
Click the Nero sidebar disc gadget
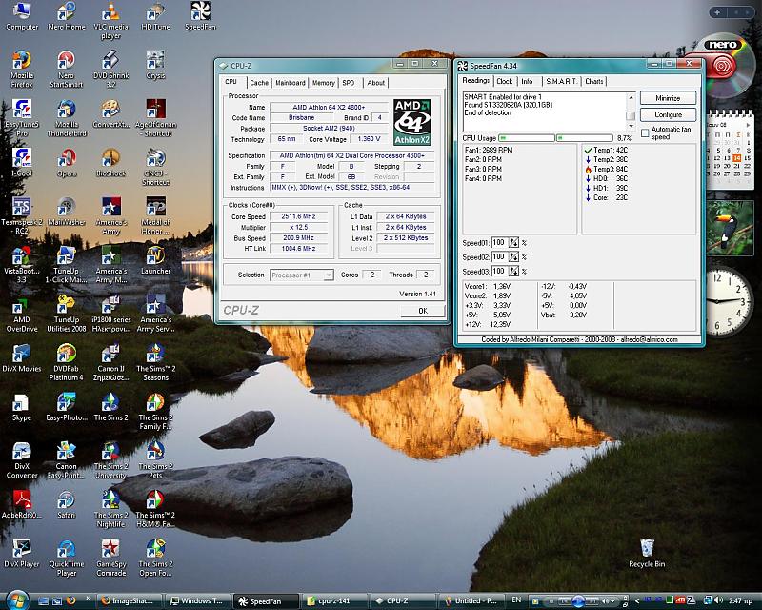pyautogui.click(x=724, y=64)
